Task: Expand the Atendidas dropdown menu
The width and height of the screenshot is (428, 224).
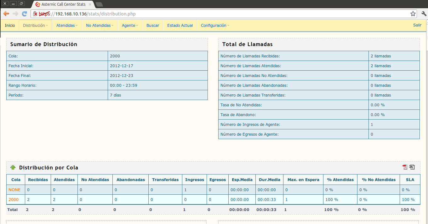Action: click(67, 26)
